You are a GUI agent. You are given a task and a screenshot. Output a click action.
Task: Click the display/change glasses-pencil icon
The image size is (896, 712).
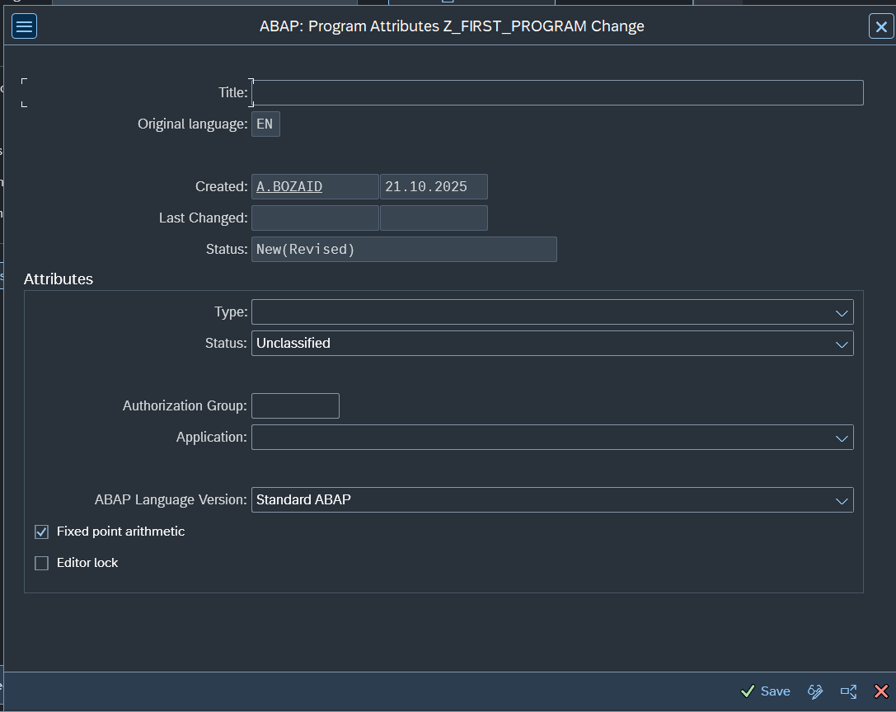815,691
